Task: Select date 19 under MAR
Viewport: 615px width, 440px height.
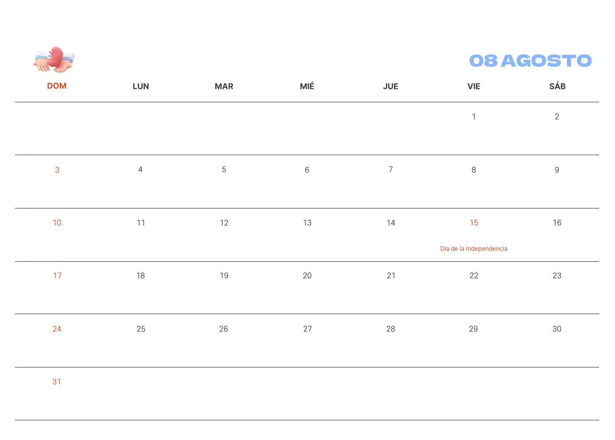Action: tap(224, 276)
